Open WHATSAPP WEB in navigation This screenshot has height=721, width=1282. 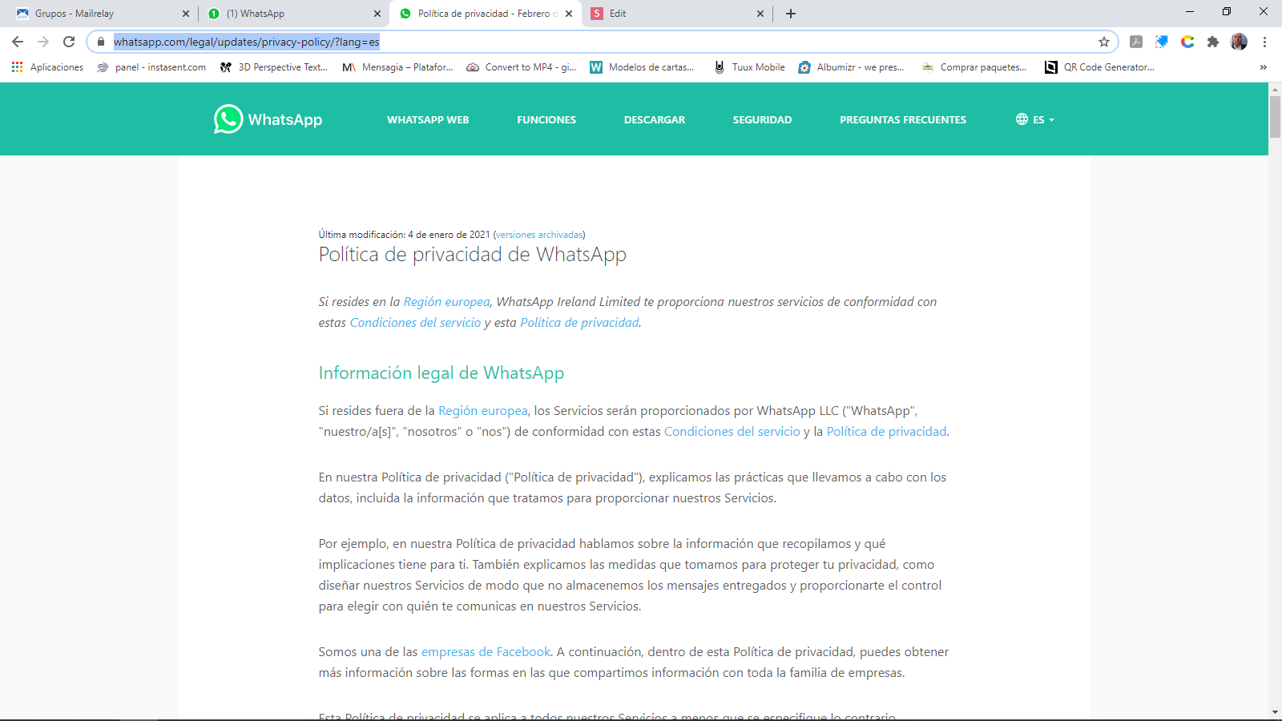(x=428, y=119)
